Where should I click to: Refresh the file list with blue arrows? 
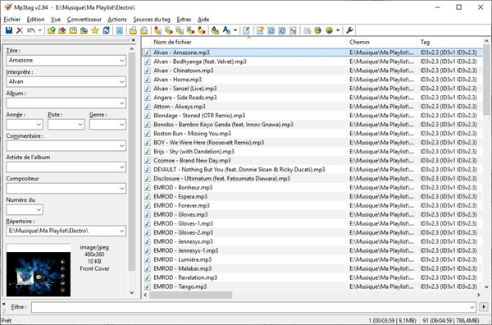106,30
